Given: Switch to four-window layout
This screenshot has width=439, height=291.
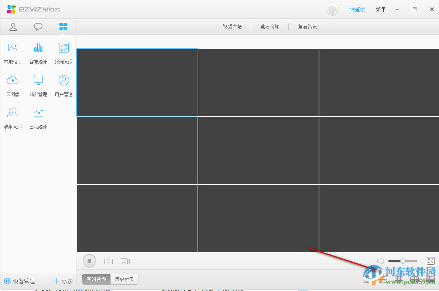Looking at the screenshot, I should click(383, 279).
